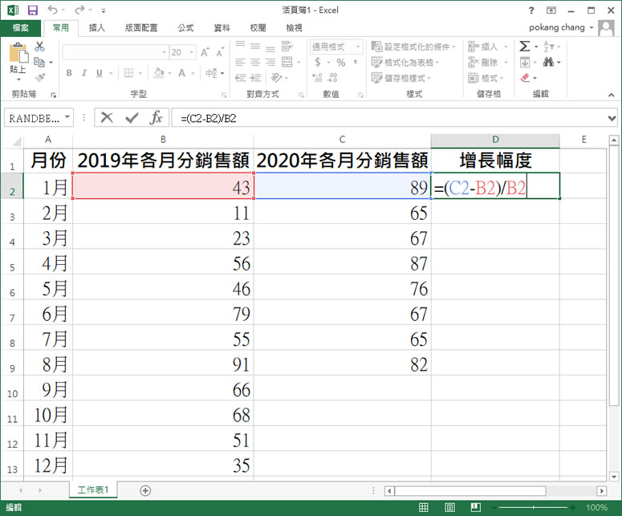Expand the formula bar chevron
This screenshot has width=622, height=516.
612,118
